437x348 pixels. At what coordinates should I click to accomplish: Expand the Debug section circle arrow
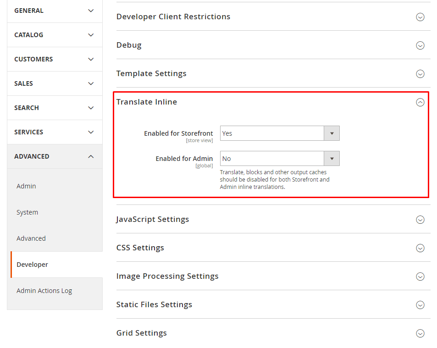pos(420,45)
